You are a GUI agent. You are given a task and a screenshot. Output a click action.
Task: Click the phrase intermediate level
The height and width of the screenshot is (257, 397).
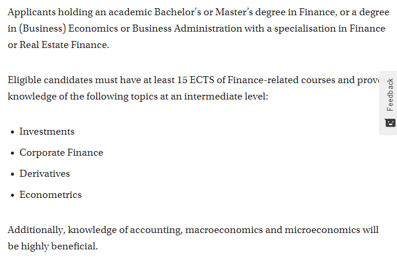click(x=226, y=97)
